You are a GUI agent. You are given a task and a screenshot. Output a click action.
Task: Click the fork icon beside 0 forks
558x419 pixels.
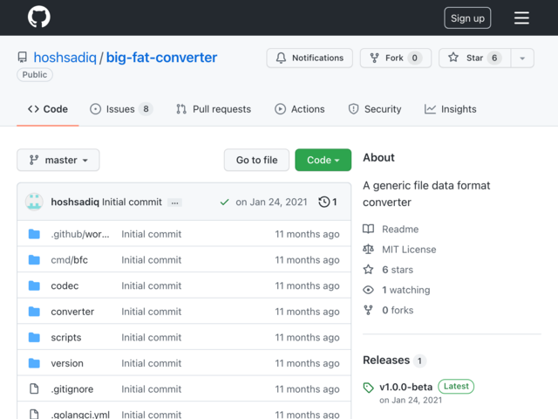coord(368,311)
